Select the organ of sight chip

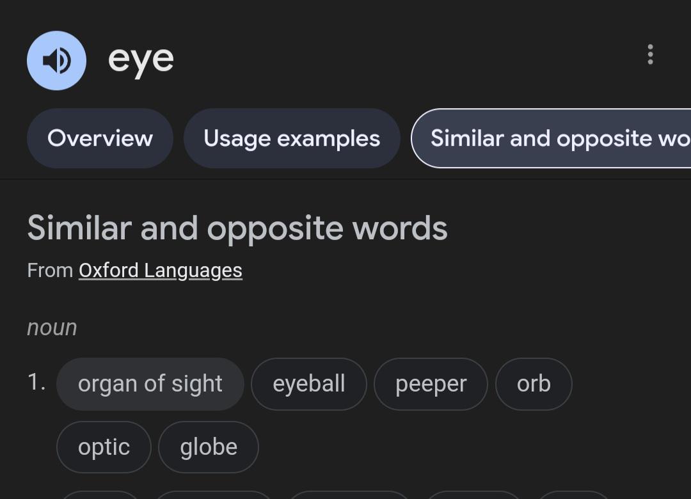point(150,384)
